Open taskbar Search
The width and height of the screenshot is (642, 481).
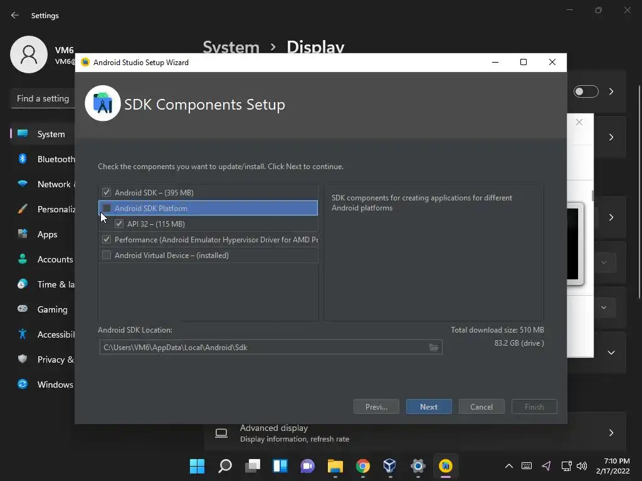click(x=225, y=466)
